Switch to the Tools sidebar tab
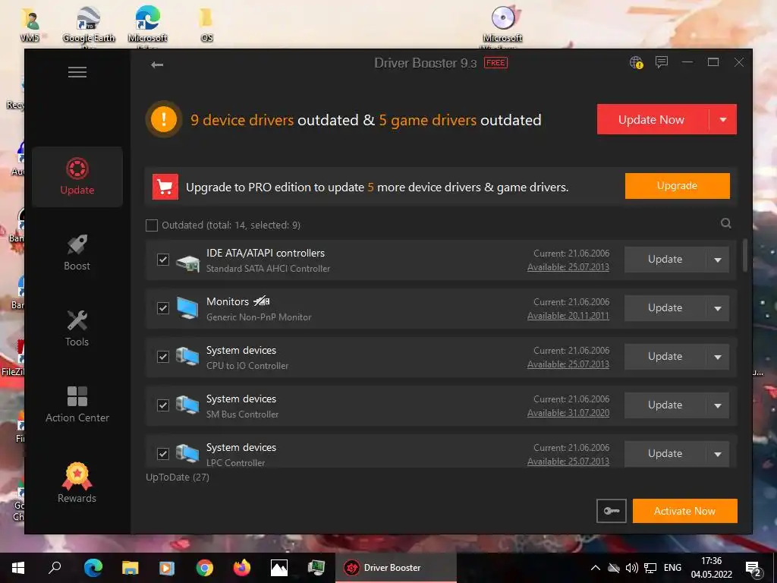 tap(77, 328)
